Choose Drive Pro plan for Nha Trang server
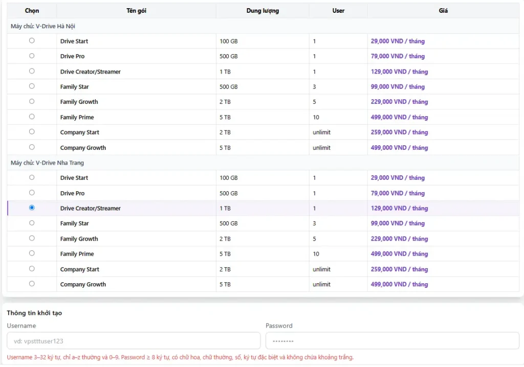The height and width of the screenshot is (367, 524). click(x=32, y=193)
